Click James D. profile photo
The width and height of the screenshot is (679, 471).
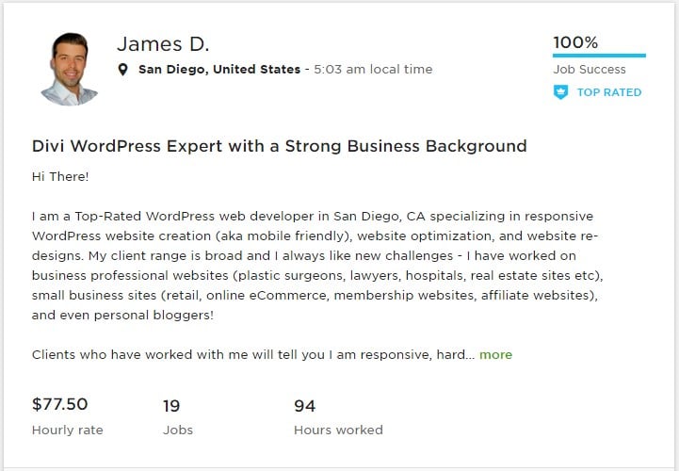click(x=71, y=68)
